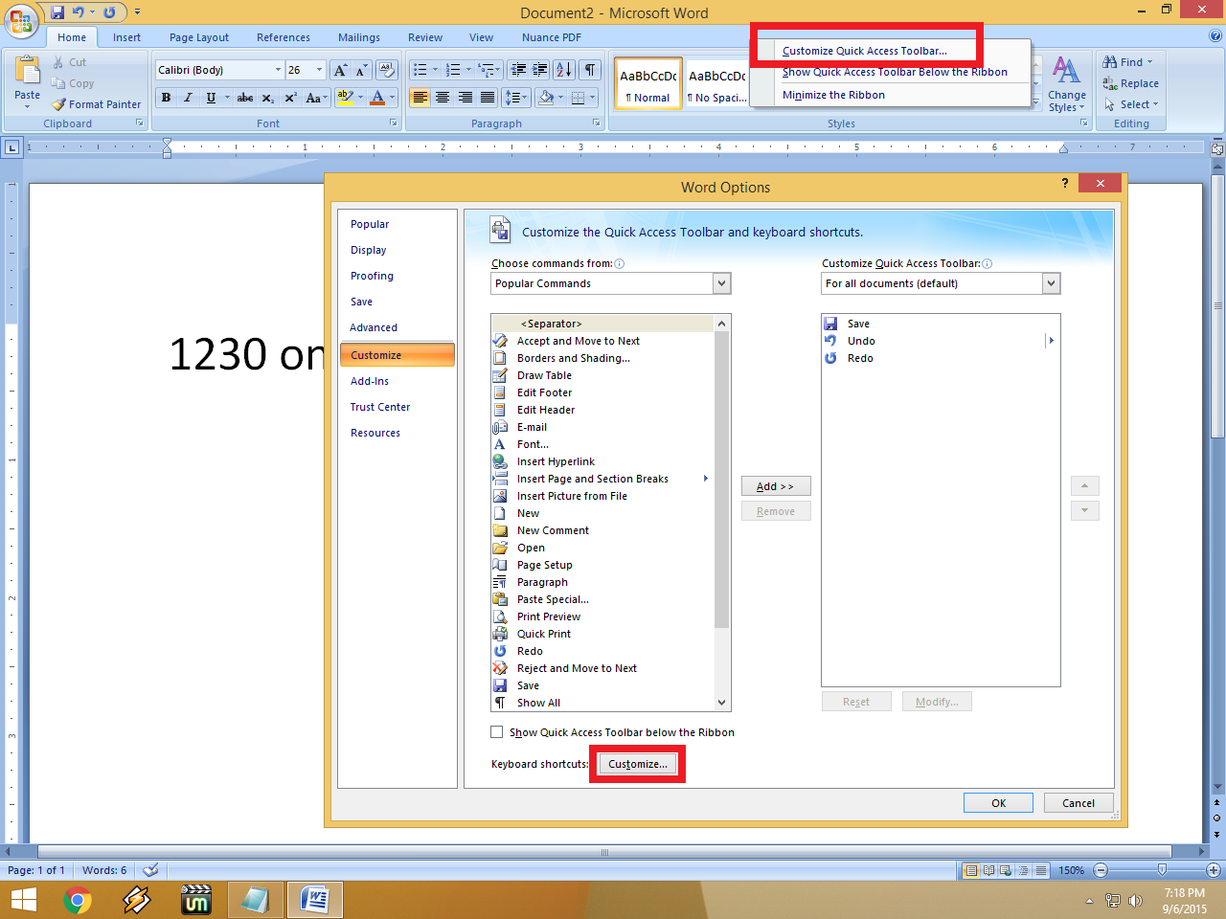Screen dimensions: 1226x919
Task: Click the Add >> button
Action: pyautogui.click(x=776, y=486)
